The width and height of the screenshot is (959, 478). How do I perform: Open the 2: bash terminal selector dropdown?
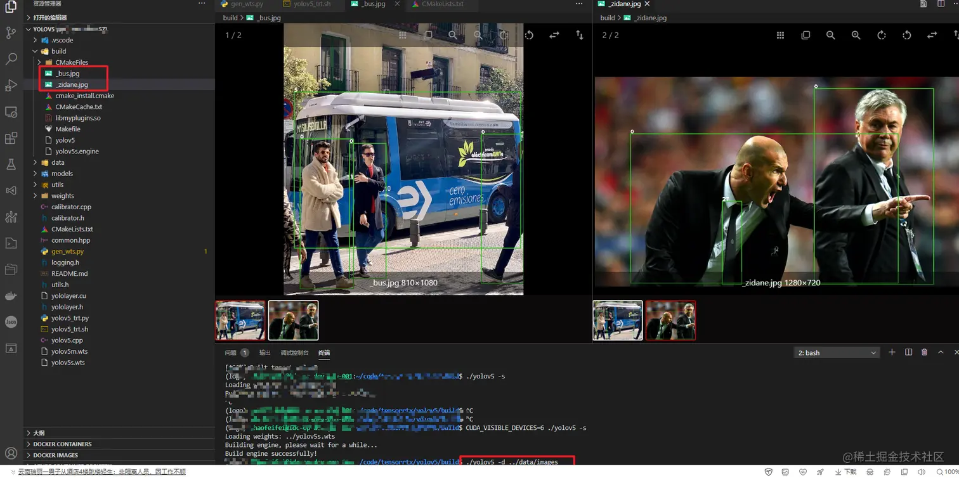[x=837, y=352]
